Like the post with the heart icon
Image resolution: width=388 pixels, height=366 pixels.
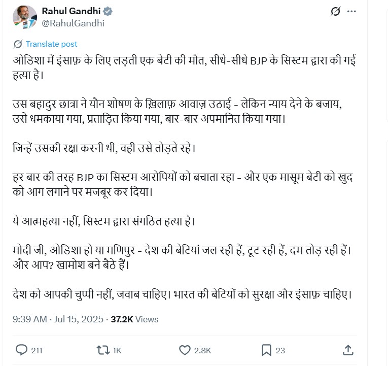point(185,350)
